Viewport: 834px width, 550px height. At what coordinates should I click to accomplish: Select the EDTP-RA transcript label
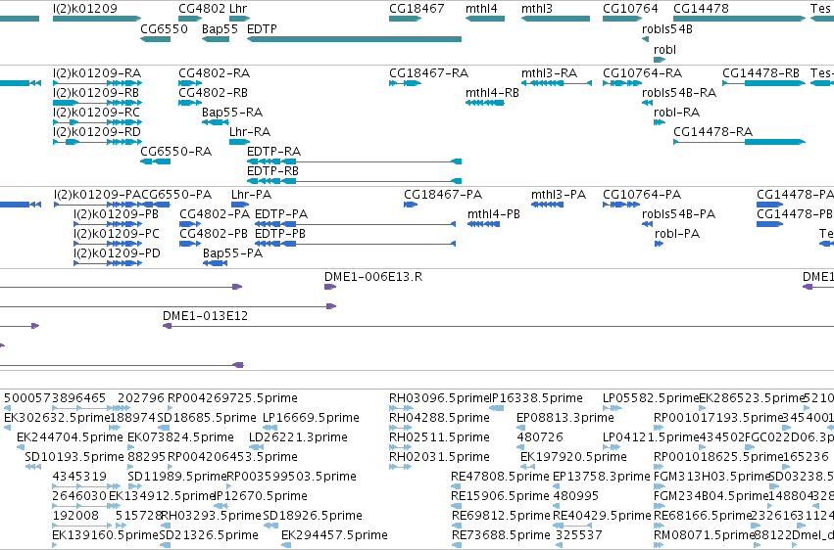274,152
